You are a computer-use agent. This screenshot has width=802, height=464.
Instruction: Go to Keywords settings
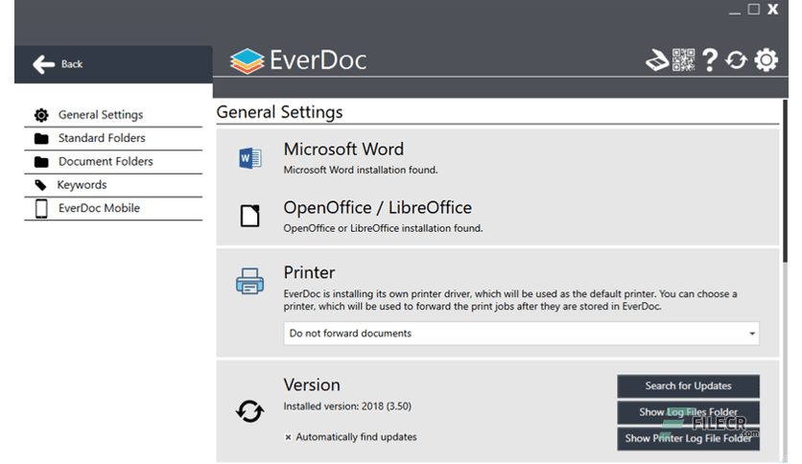[x=113, y=185]
